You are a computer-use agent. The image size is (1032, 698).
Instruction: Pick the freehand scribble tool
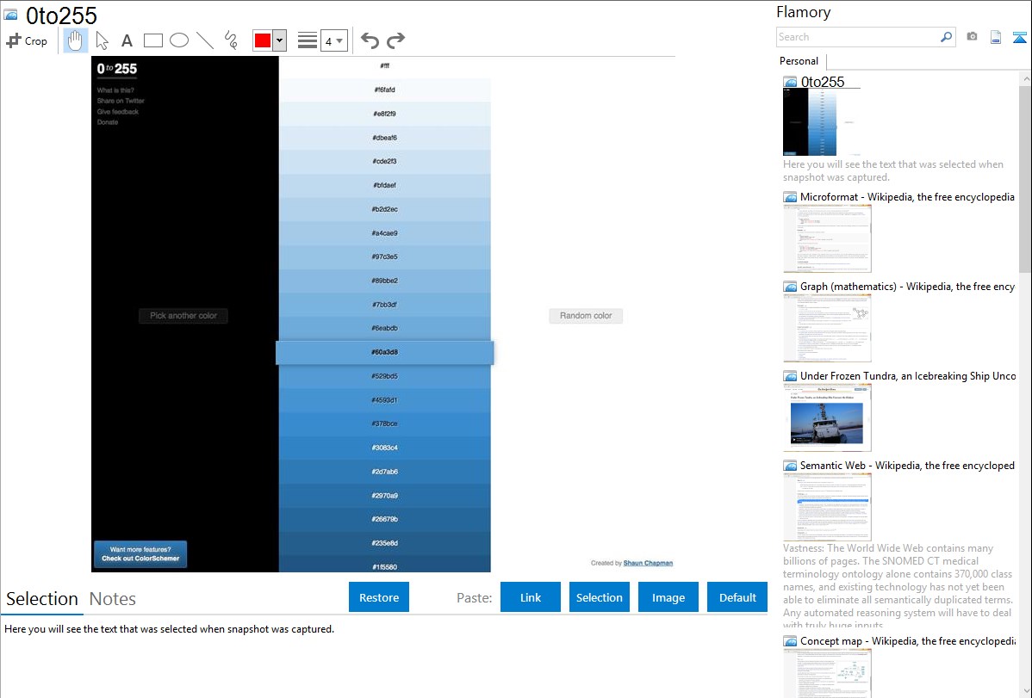coord(231,40)
